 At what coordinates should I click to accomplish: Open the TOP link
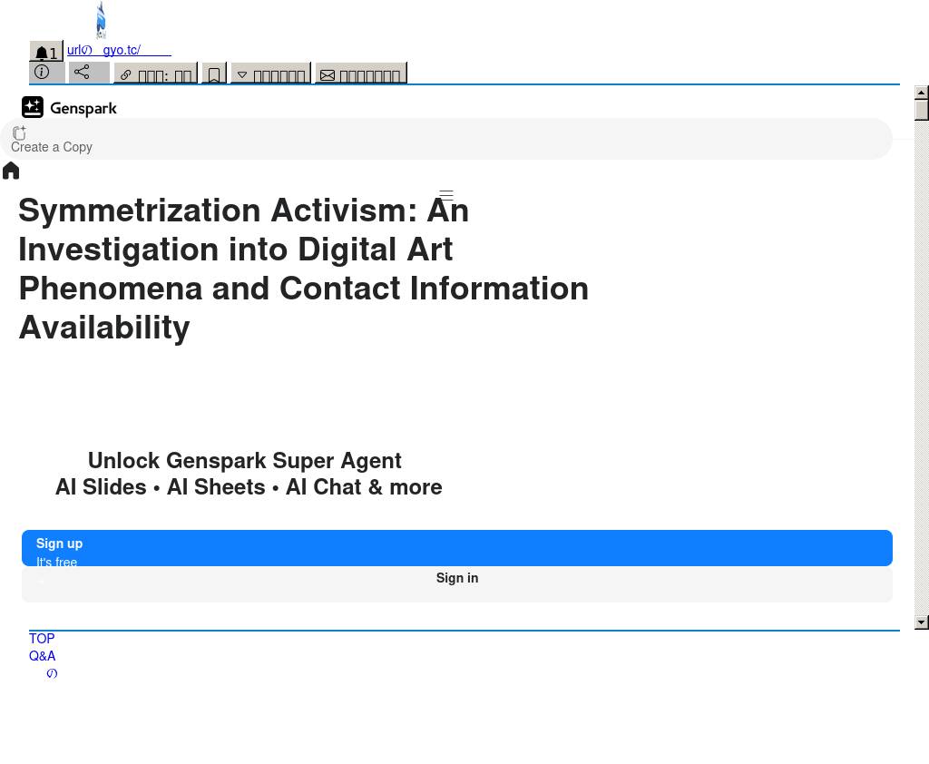pos(42,639)
